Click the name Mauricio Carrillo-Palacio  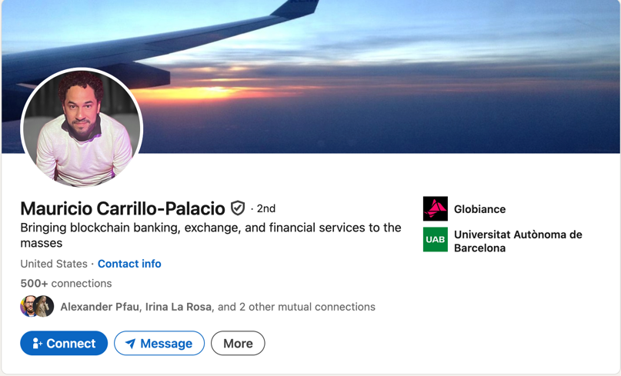(122, 208)
